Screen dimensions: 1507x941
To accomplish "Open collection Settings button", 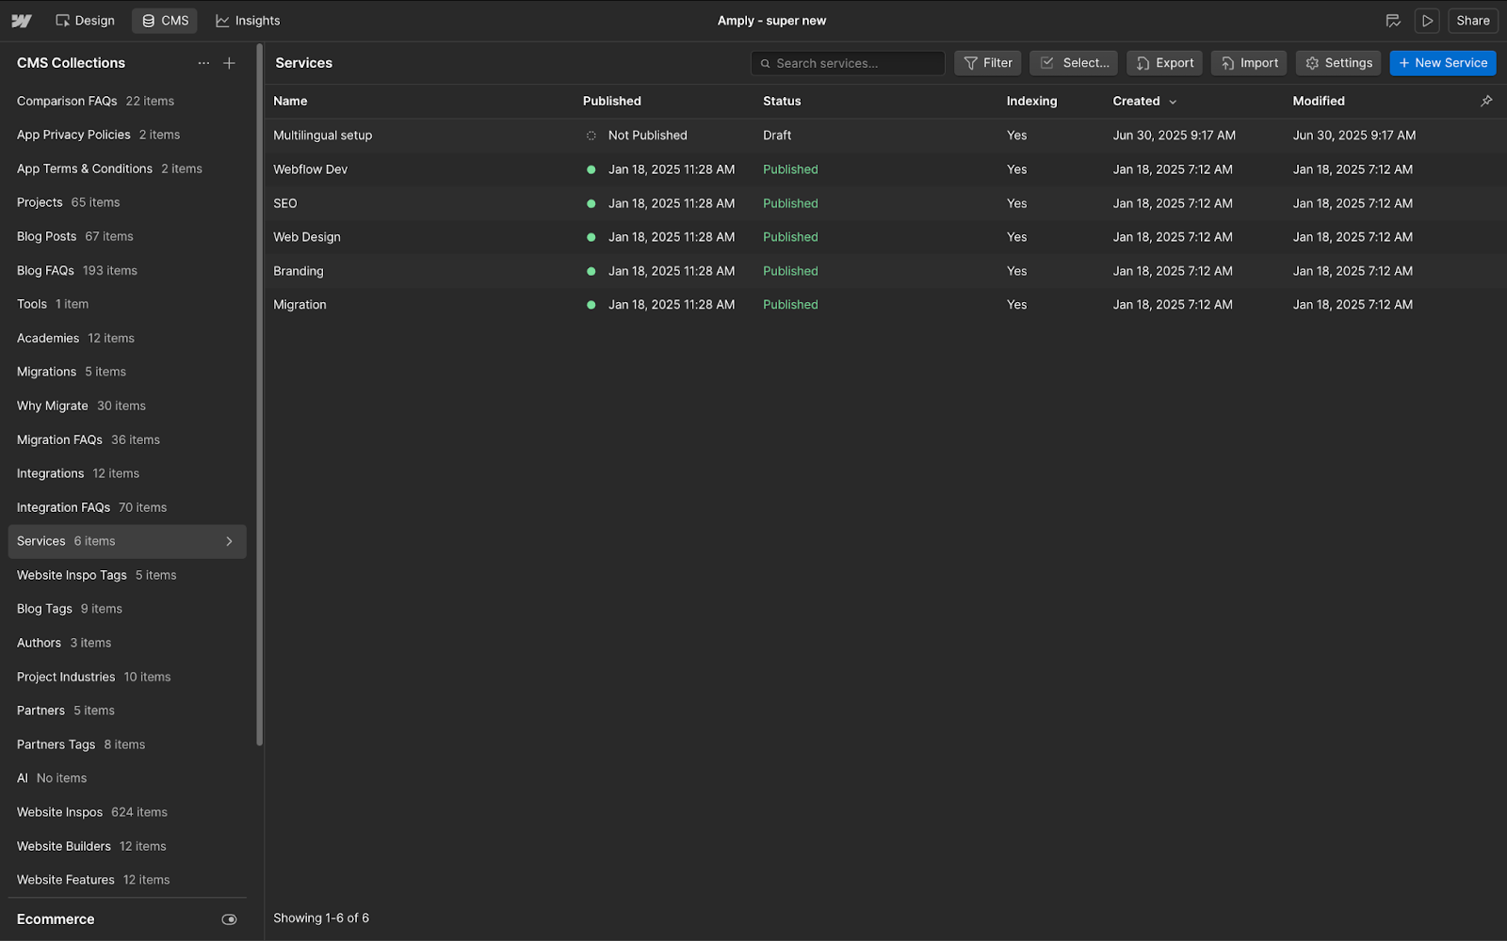I will point(1338,63).
